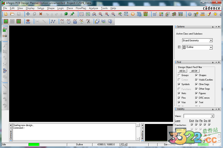Screen dimensions: 223x148
Task: Toggle the grid display icon
Action: 155,14
